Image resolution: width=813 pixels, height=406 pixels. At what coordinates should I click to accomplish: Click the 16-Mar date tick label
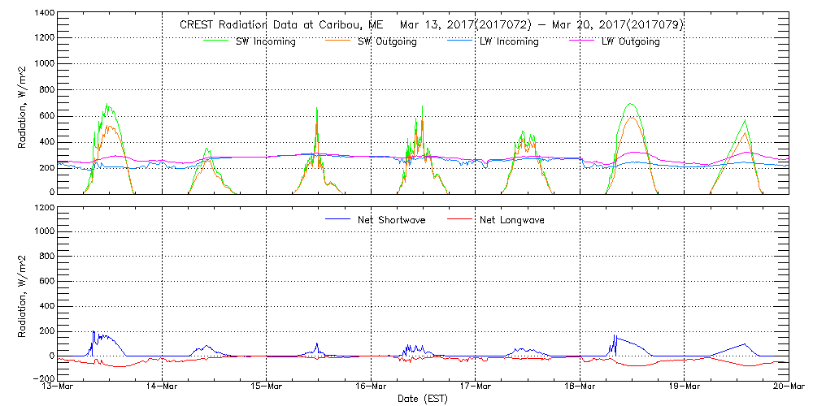[x=372, y=387]
